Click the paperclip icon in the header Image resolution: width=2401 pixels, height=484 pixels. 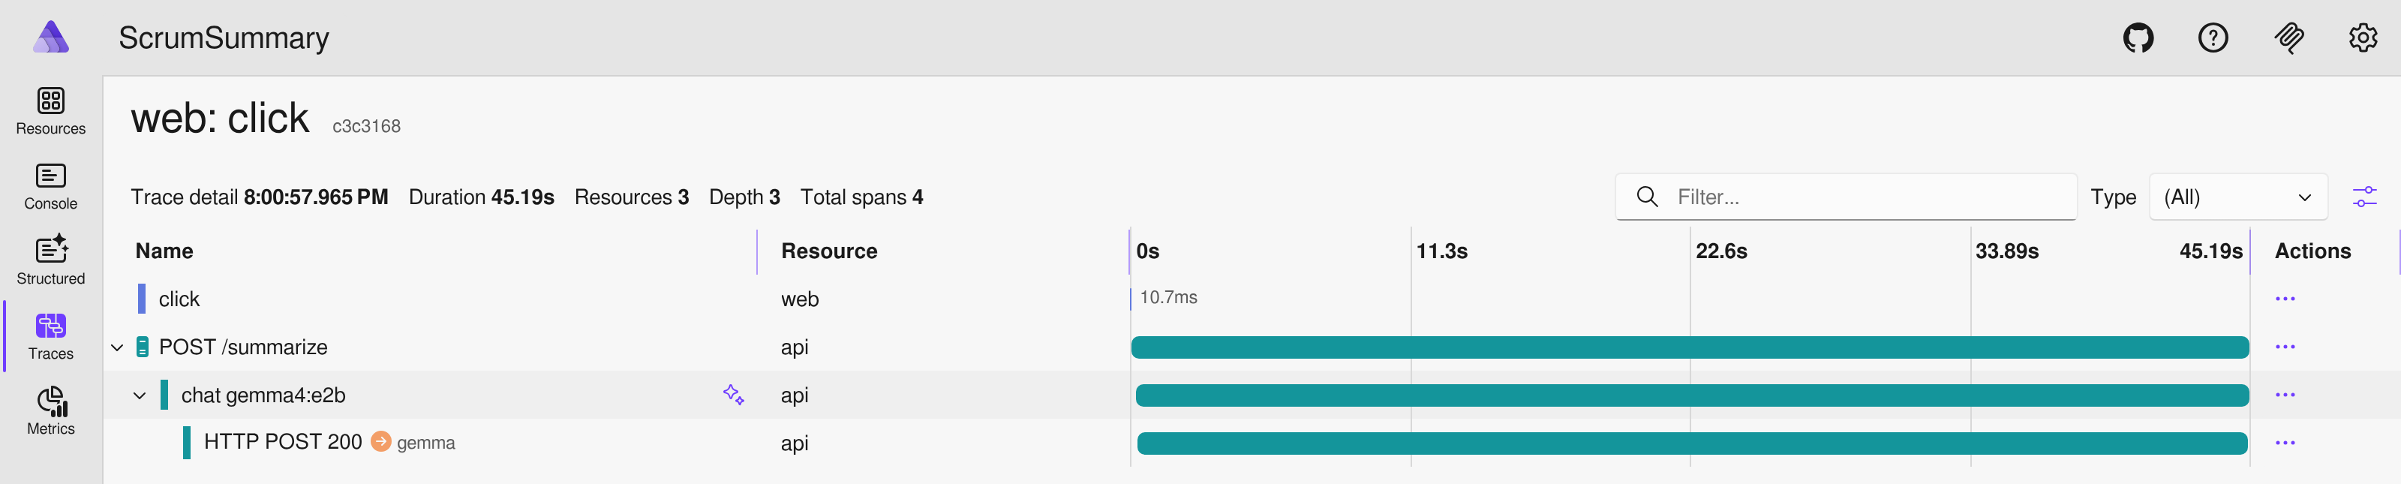point(2288,38)
